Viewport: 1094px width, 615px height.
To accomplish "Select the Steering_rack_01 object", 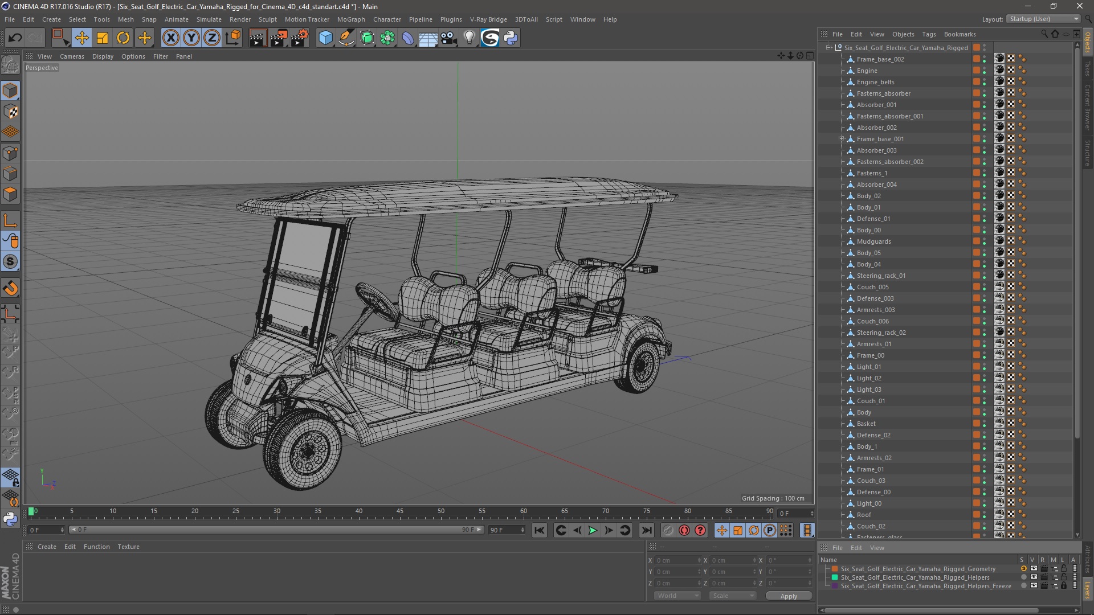I will [881, 276].
